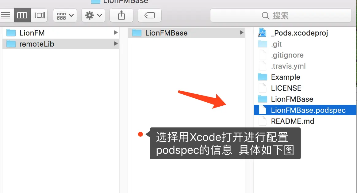This screenshot has height=193, width=357.
Task: Expand LionFM folder disclosure arrow
Action: pos(116,33)
